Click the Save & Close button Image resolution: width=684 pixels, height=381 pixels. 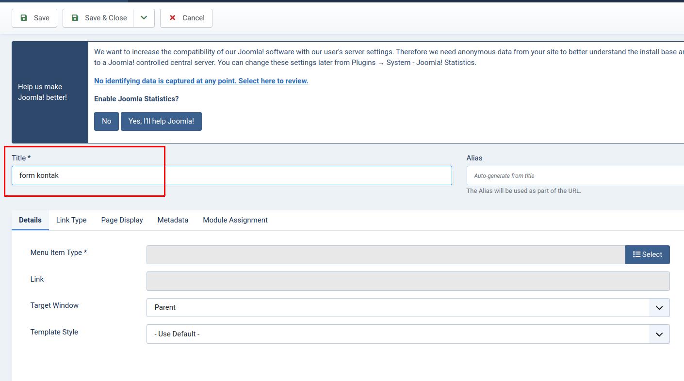coord(98,18)
